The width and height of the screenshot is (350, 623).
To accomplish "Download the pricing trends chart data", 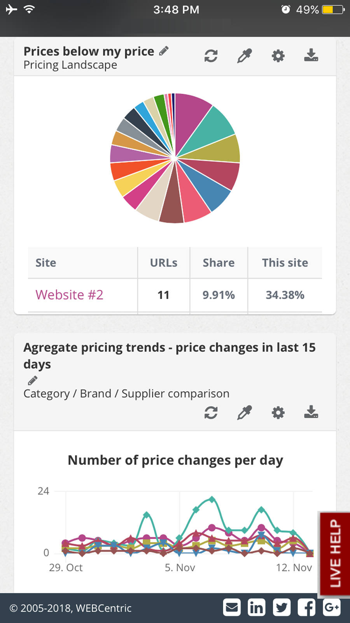I will click(x=311, y=412).
